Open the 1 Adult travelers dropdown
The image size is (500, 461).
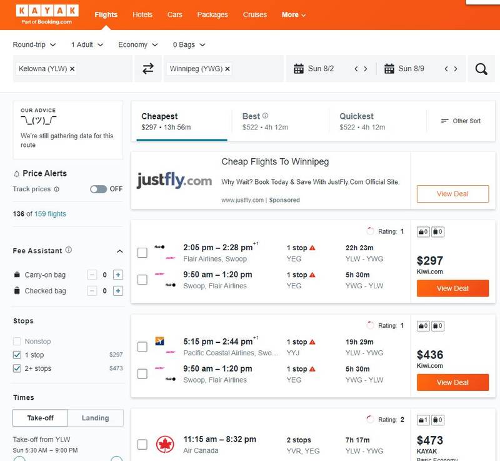pyautogui.click(x=87, y=44)
